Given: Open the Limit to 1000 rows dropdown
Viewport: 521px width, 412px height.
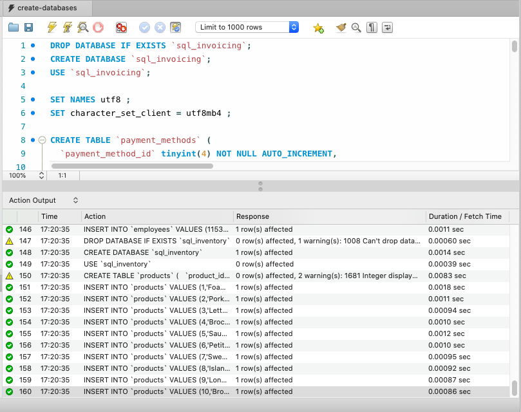Looking at the screenshot, I should coord(245,27).
